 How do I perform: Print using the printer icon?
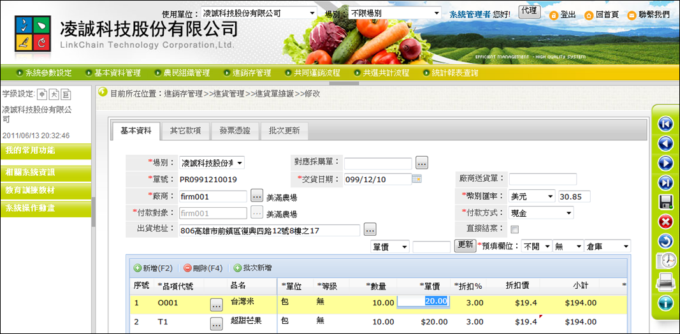click(x=665, y=282)
